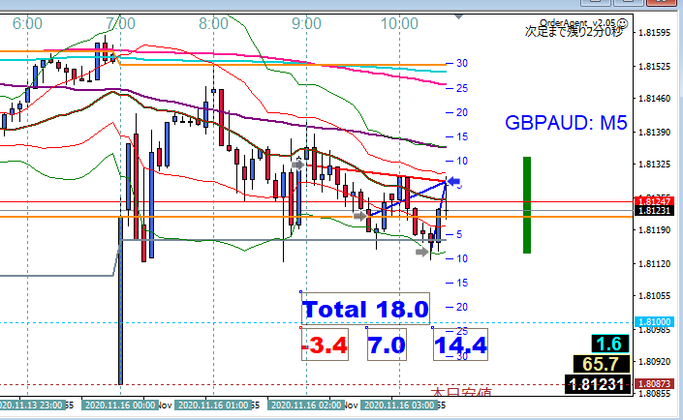Viewport: 683px width, 420px height.
Task: Click the green vertical bar indicator
Action: 527,205
